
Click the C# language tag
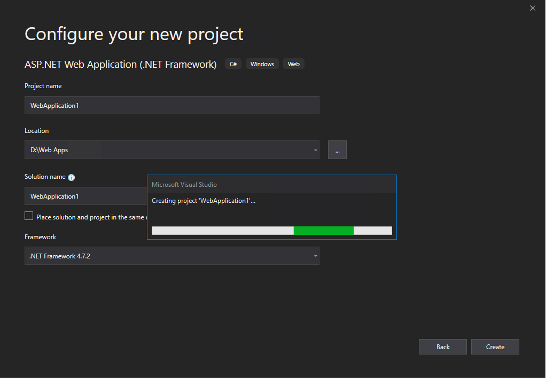(233, 64)
